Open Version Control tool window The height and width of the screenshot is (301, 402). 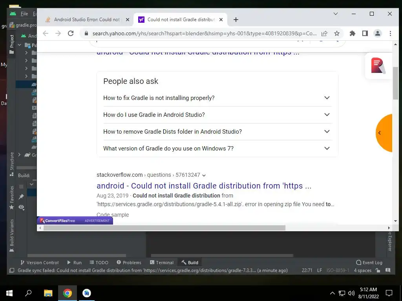[40, 263]
